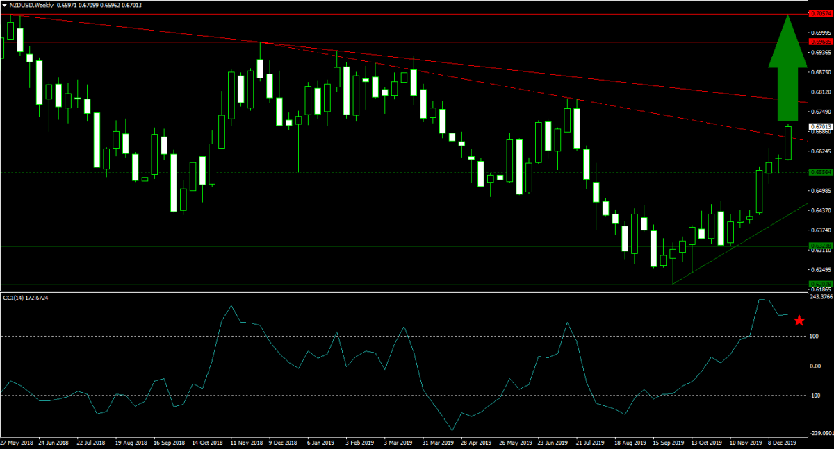Click the triangle arrow beside NZDUSD,Weekly
The image size is (834, 449).
[6, 5]
